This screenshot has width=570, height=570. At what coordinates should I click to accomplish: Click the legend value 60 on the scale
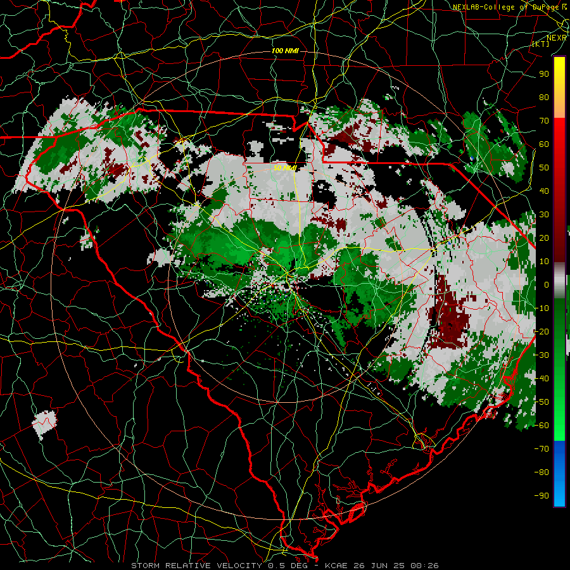(544, 144)
